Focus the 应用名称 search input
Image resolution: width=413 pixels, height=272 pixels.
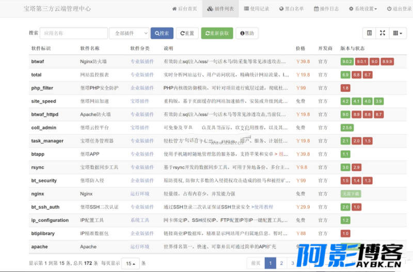tap(74, 33)
